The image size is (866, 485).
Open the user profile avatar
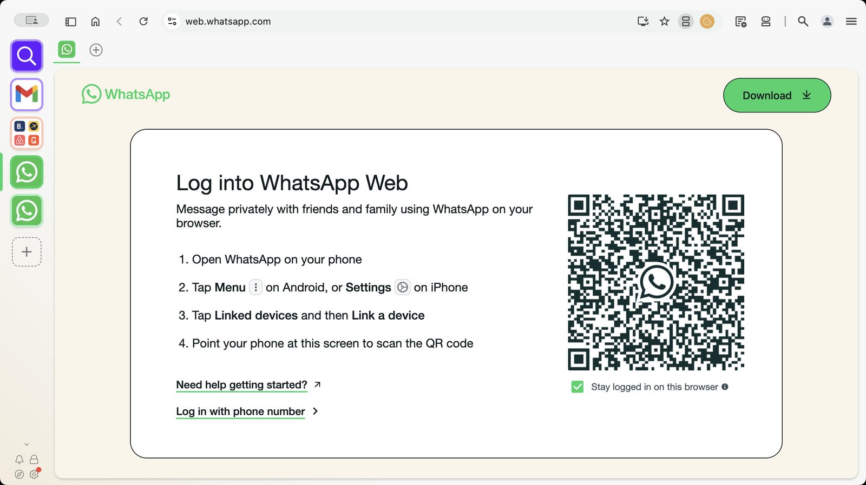(827, 22)
